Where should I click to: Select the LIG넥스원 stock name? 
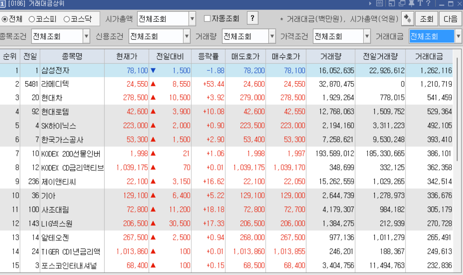click(x=57, y=223)
